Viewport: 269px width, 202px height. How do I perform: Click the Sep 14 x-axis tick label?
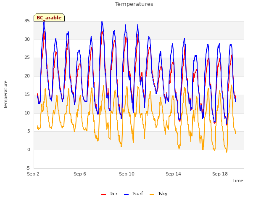coord(173,174)
